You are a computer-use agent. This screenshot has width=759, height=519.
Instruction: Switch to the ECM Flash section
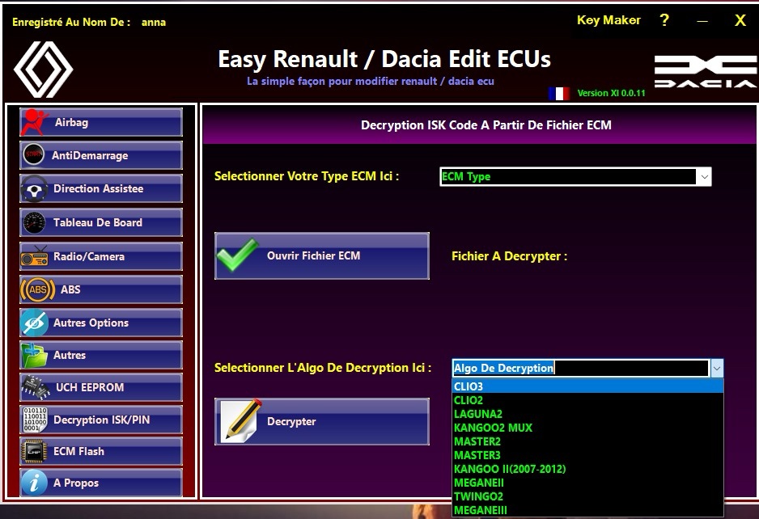pos(100,452)
